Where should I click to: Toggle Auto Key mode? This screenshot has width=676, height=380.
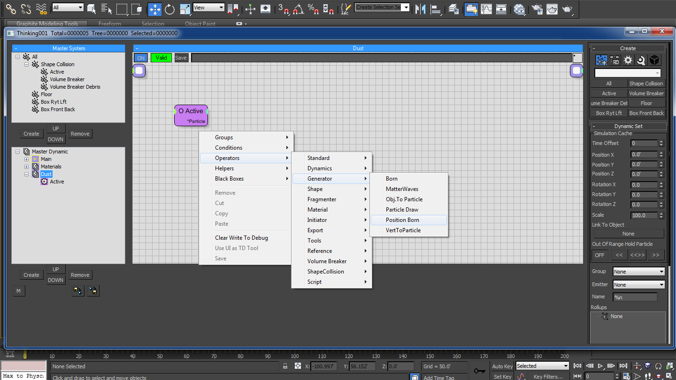tap(502, 366)
